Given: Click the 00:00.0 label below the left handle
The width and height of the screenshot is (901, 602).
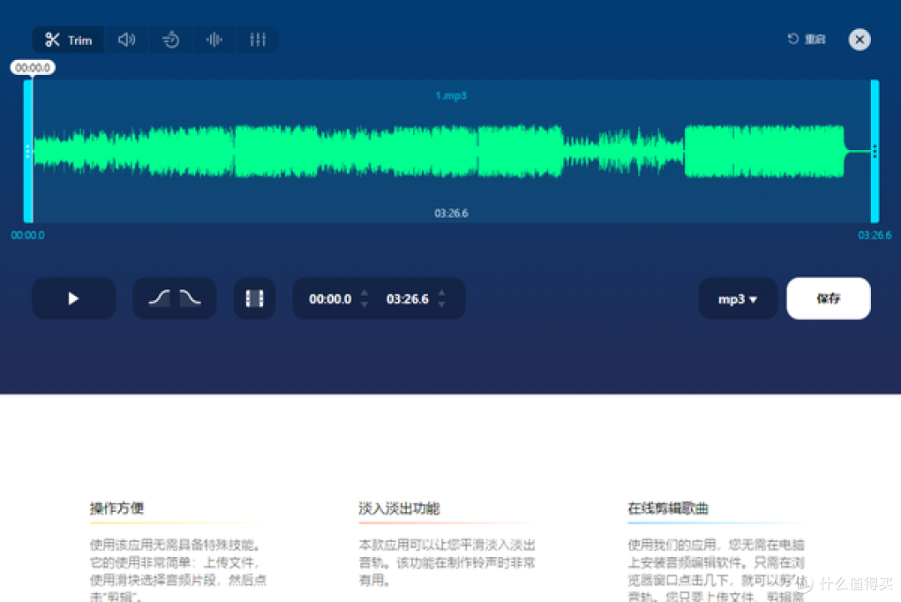Looking at the screenshot, I should (28, 235).
